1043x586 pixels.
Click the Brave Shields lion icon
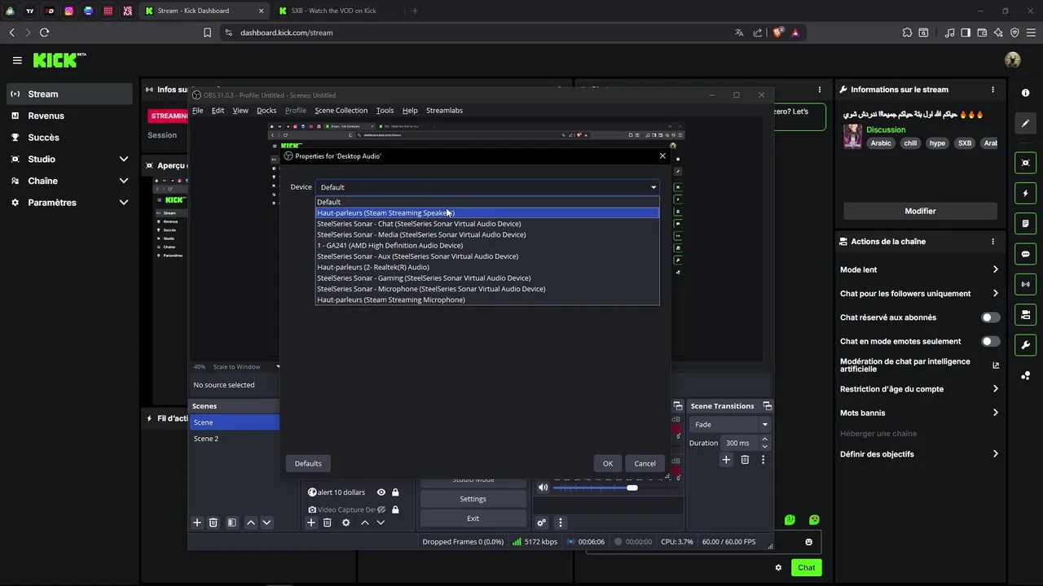click(x=777, y=33)
